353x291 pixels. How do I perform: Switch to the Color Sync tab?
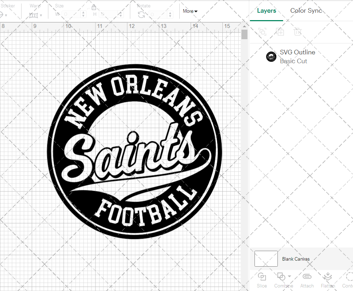[x=306, y=11]
